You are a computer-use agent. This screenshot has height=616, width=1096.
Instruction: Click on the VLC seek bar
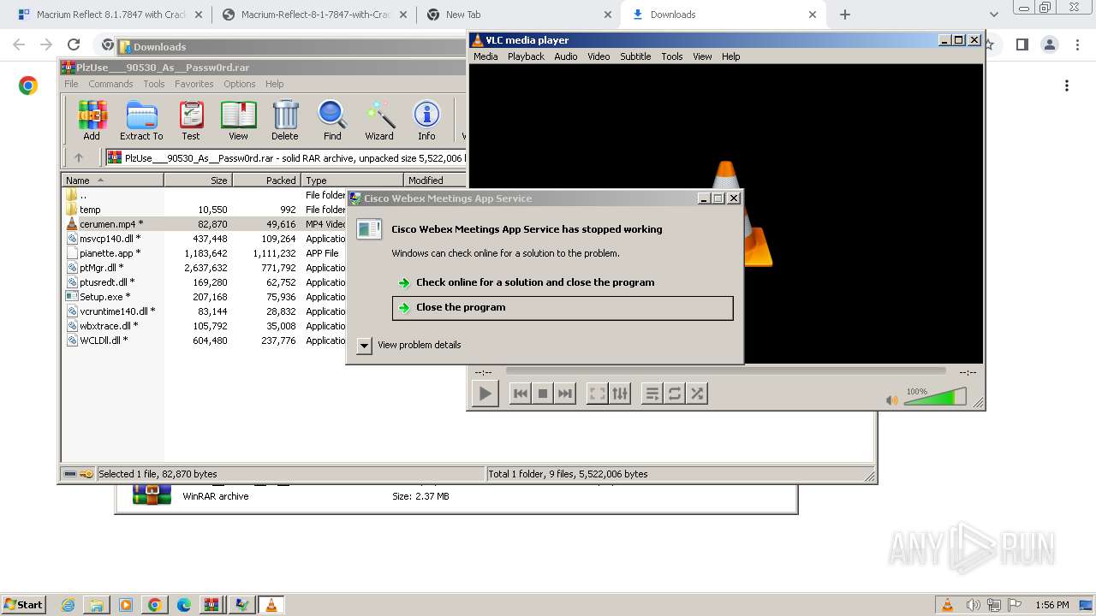[x=725, y=371]
